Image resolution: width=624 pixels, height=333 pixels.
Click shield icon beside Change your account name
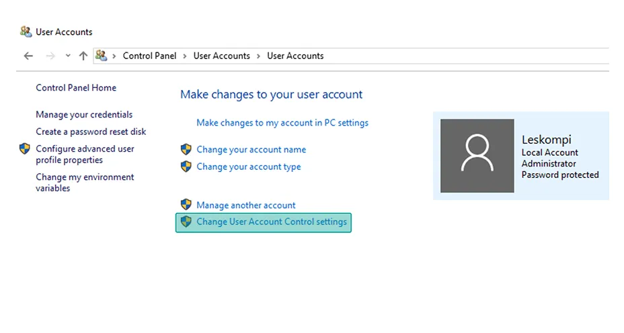click(x=186, y=150)
